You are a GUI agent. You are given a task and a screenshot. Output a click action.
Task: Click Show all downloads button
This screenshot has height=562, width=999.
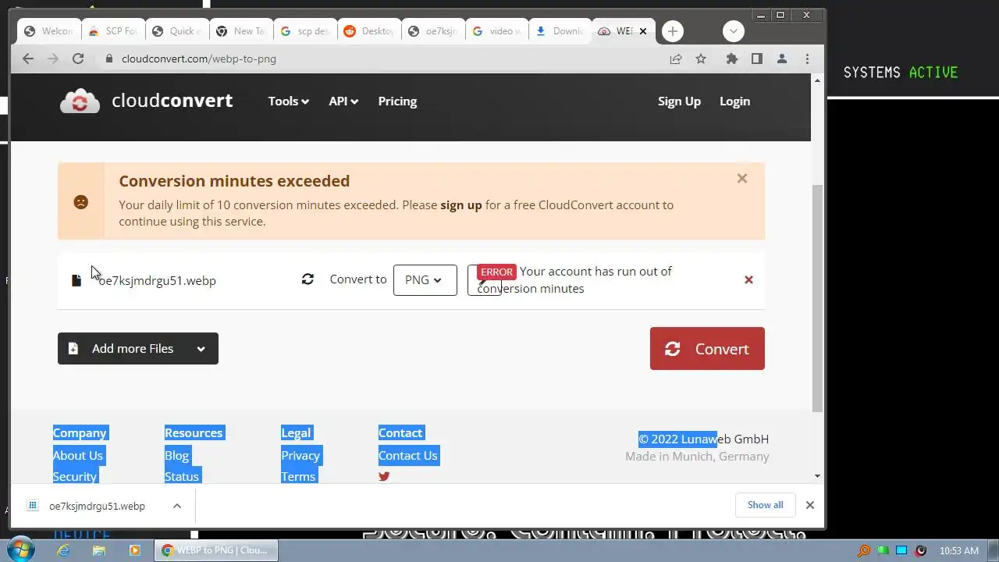click(x=765, y=505)
